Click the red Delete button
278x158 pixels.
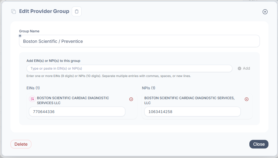[x=21, y=144]
